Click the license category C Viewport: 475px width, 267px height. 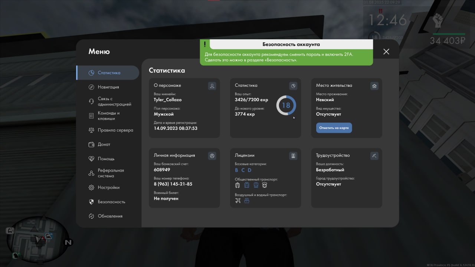click(x=243, y=170)
